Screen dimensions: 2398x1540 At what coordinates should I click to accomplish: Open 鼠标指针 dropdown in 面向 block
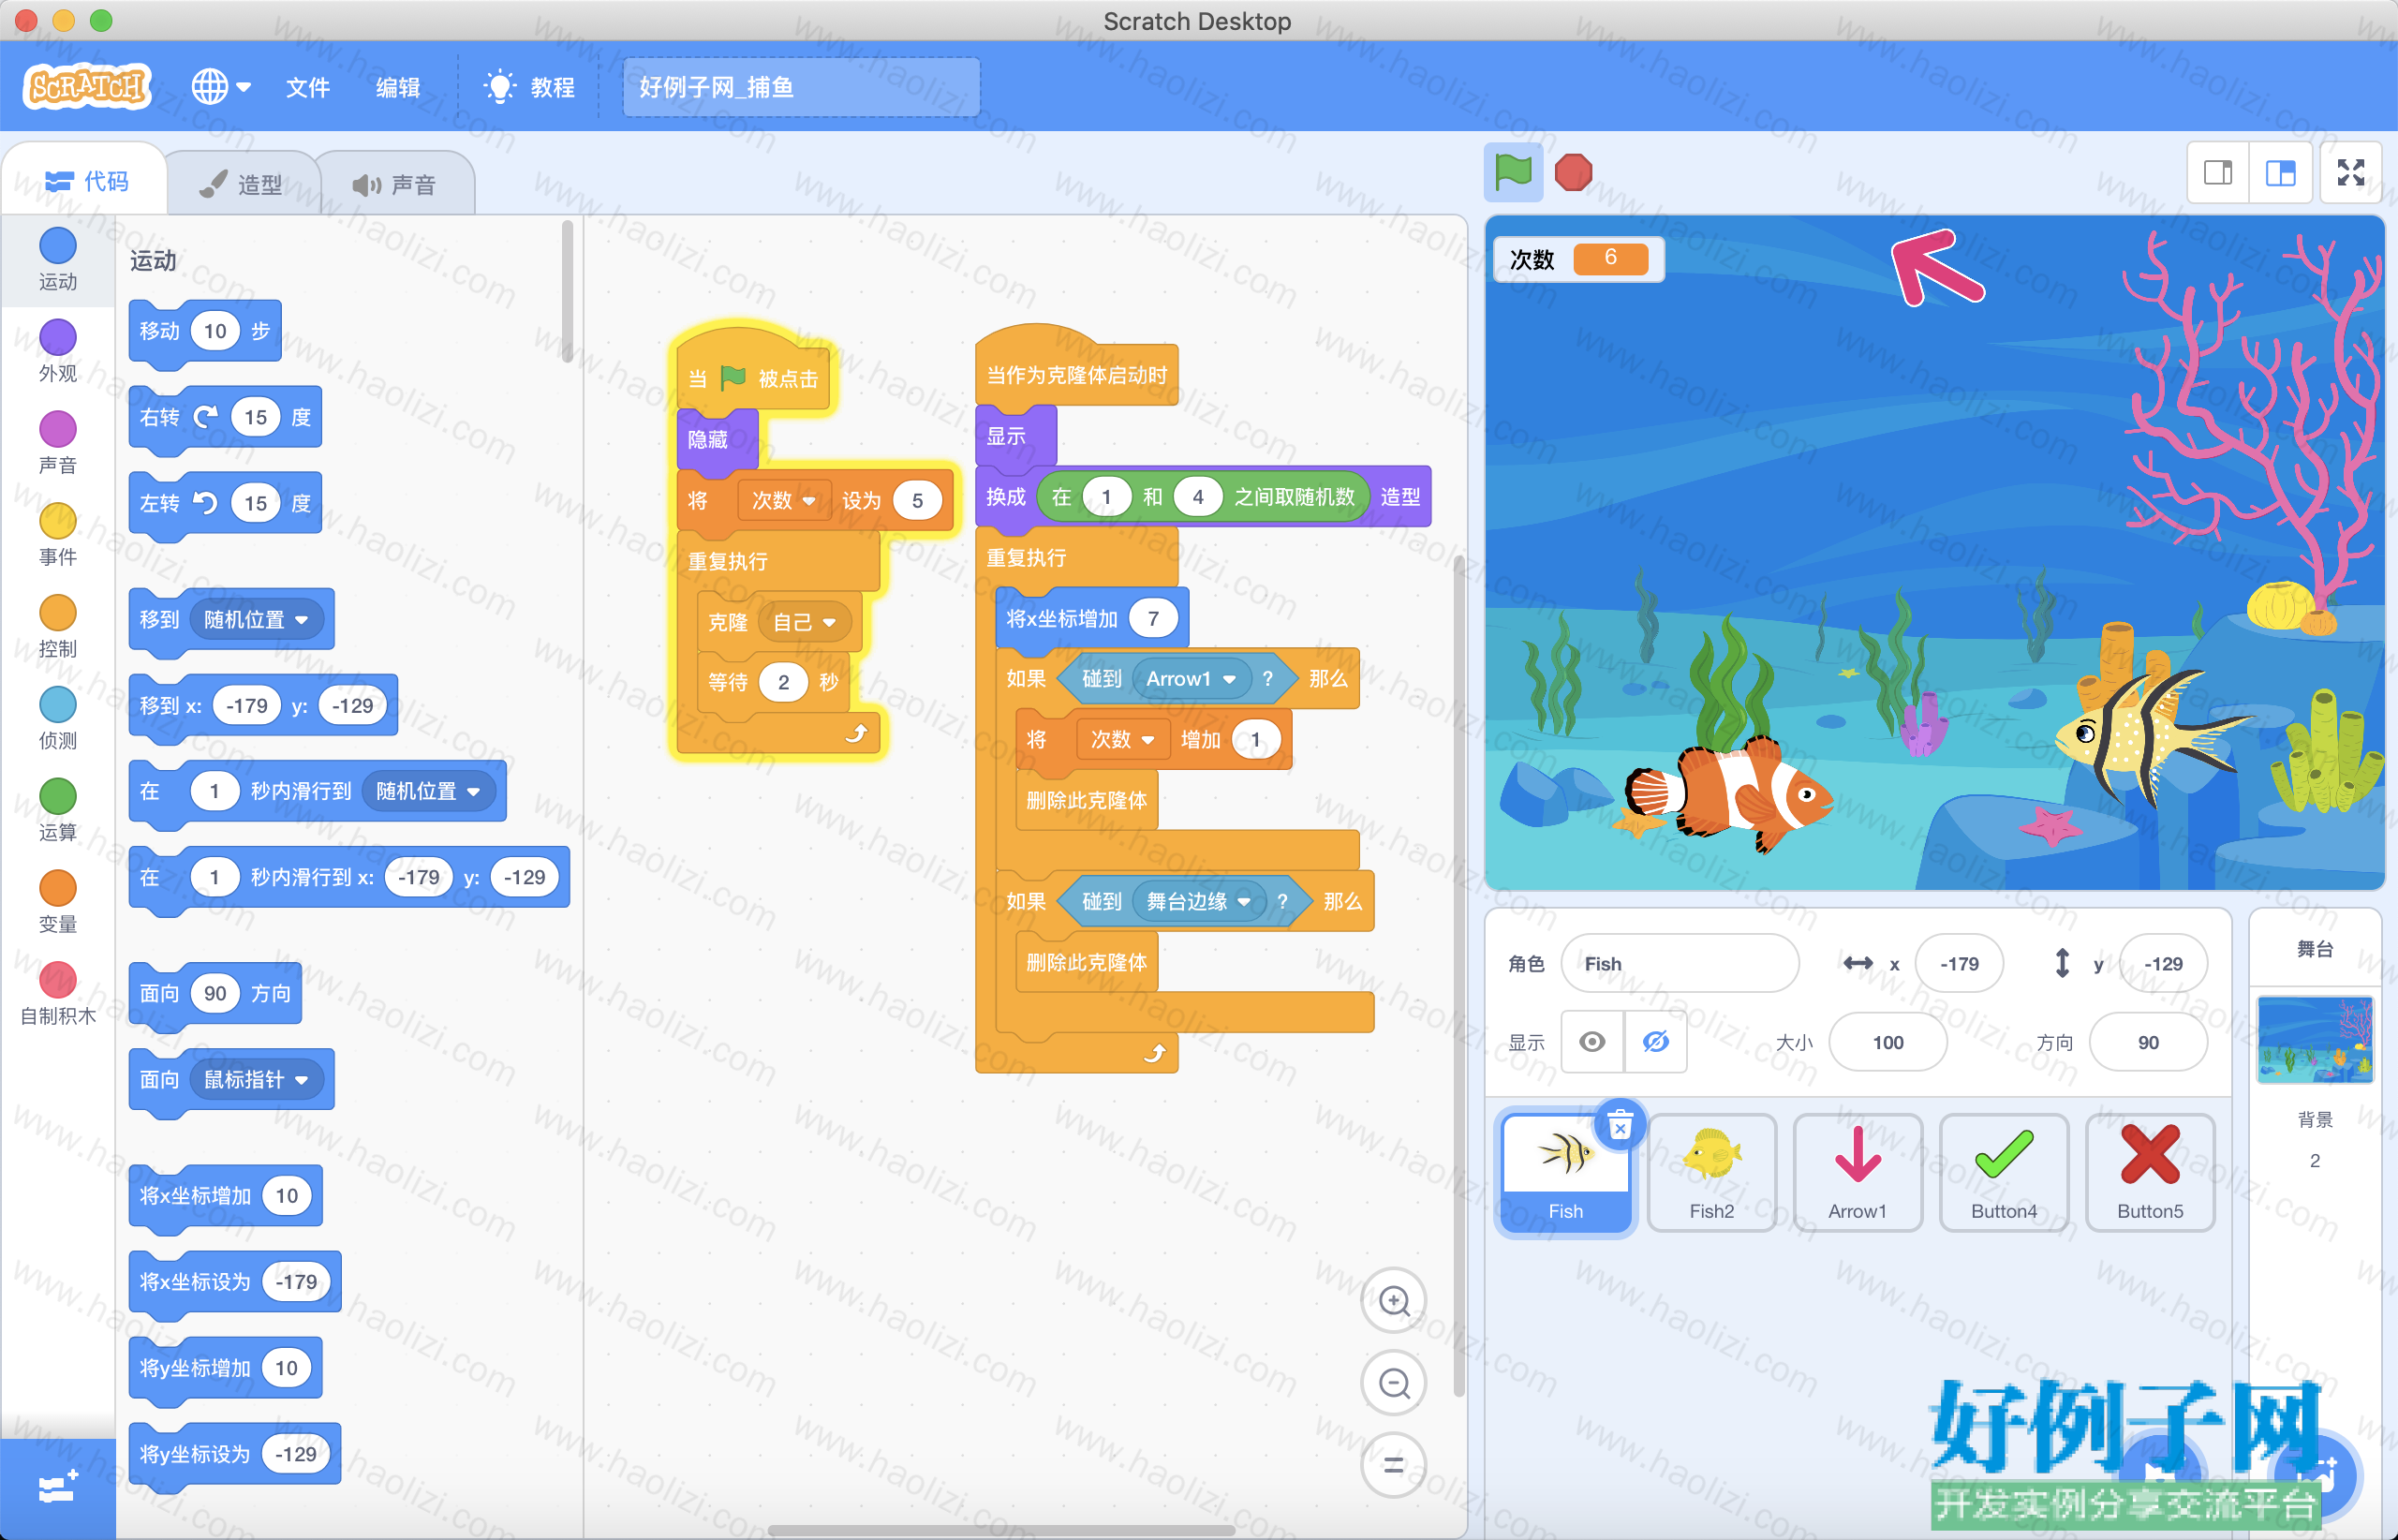pyautogui.click(x=257, y=1080)
